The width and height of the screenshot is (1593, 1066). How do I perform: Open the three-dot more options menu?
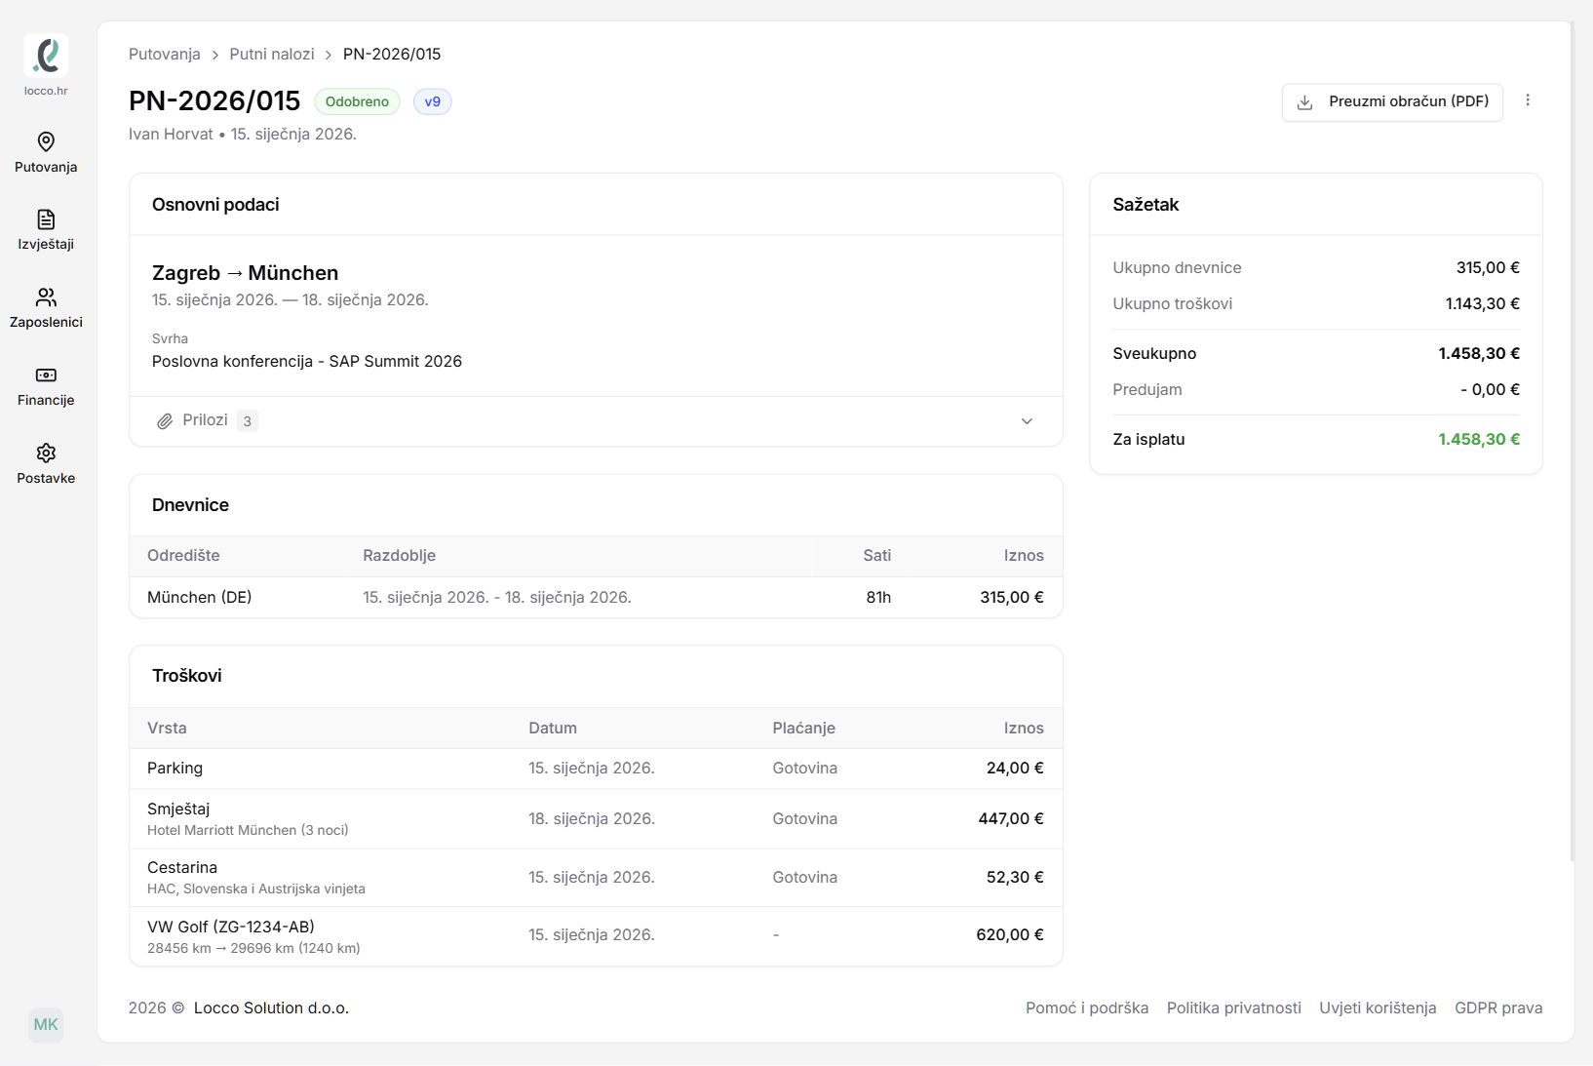[1528, 100]
